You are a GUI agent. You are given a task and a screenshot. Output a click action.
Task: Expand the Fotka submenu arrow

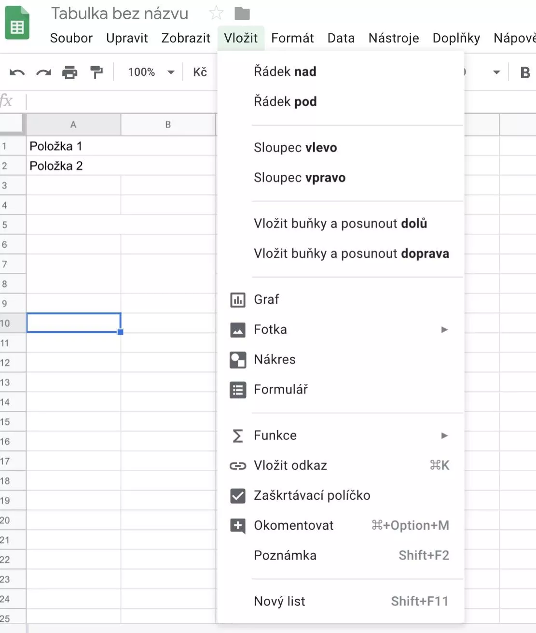click(x=444, y=330)
